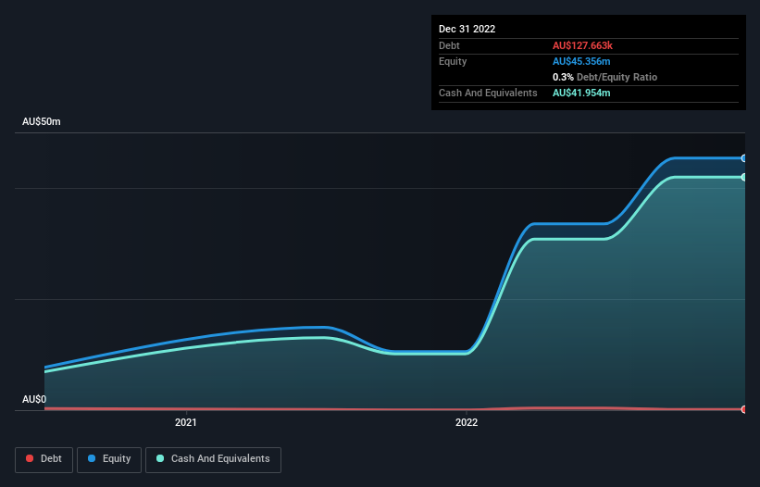Toggle the Cash And Equivalents legend button

[213, 459]
